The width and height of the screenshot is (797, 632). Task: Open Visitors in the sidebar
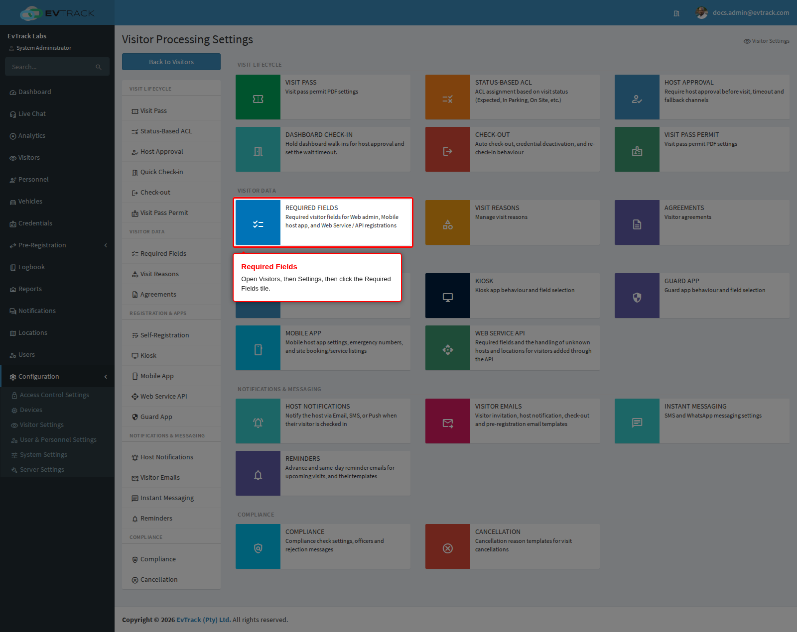click(x=57, y=158)
